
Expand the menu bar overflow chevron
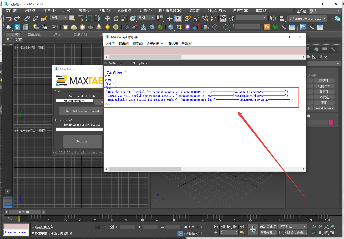pyautogui.click(x=295, y=11)
